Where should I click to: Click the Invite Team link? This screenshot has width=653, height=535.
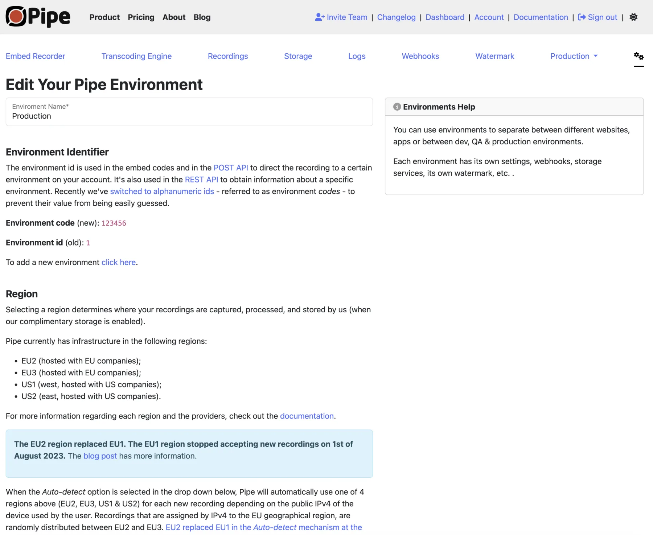341,17
